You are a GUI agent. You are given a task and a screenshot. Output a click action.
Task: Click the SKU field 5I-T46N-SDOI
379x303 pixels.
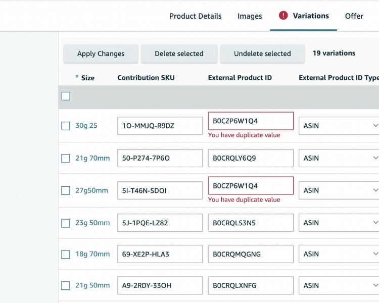pos(160,190)
